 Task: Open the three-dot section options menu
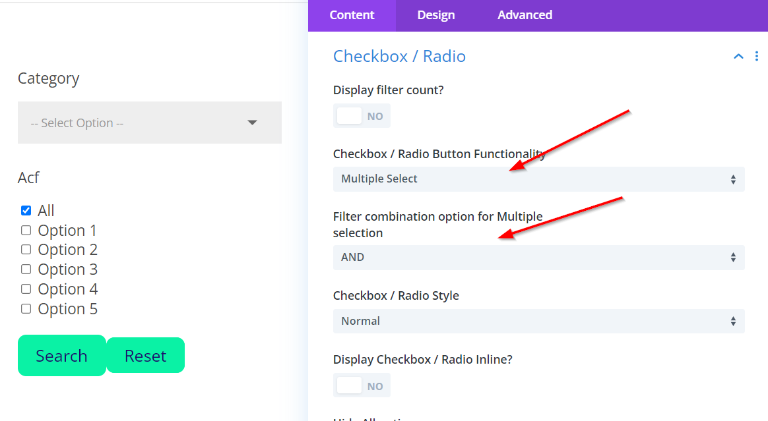pyautogui.click(x=757, y=57)
